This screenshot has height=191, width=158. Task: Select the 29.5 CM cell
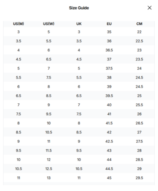click(139, 178)
